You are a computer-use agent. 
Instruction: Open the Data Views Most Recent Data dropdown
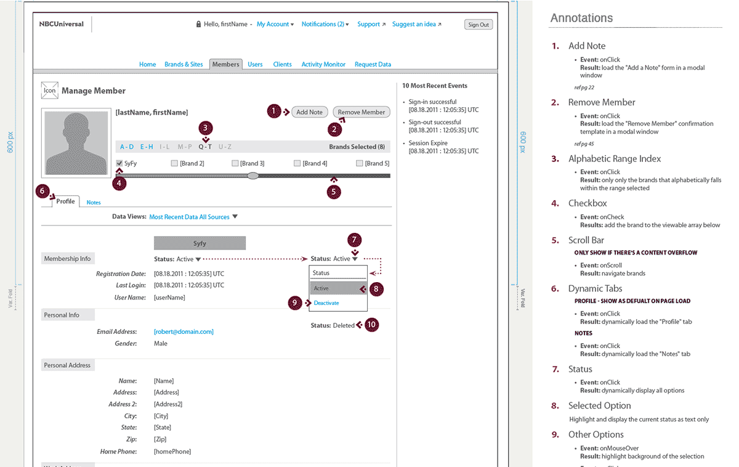(x=193, y=217)
